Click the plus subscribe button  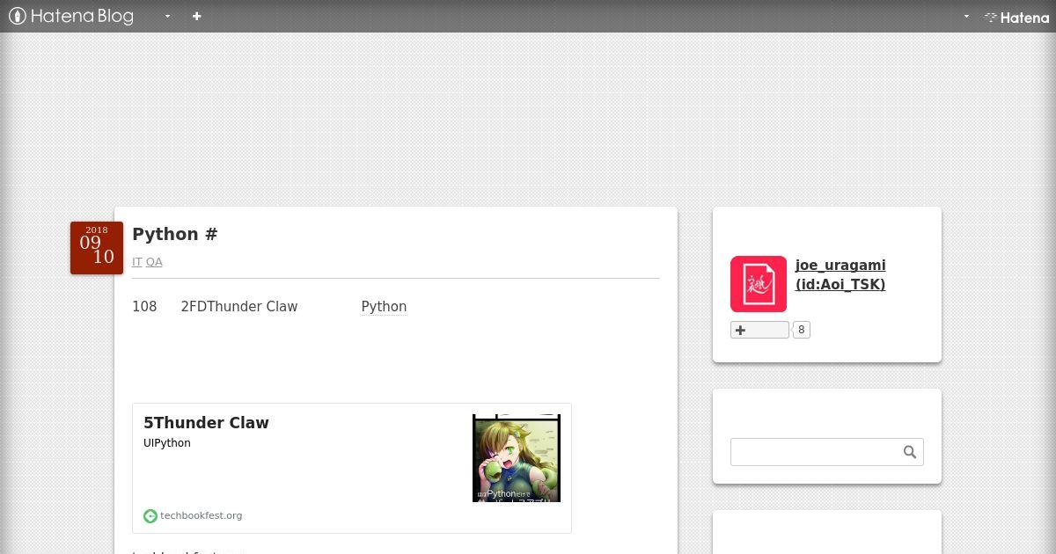[759, 330]
